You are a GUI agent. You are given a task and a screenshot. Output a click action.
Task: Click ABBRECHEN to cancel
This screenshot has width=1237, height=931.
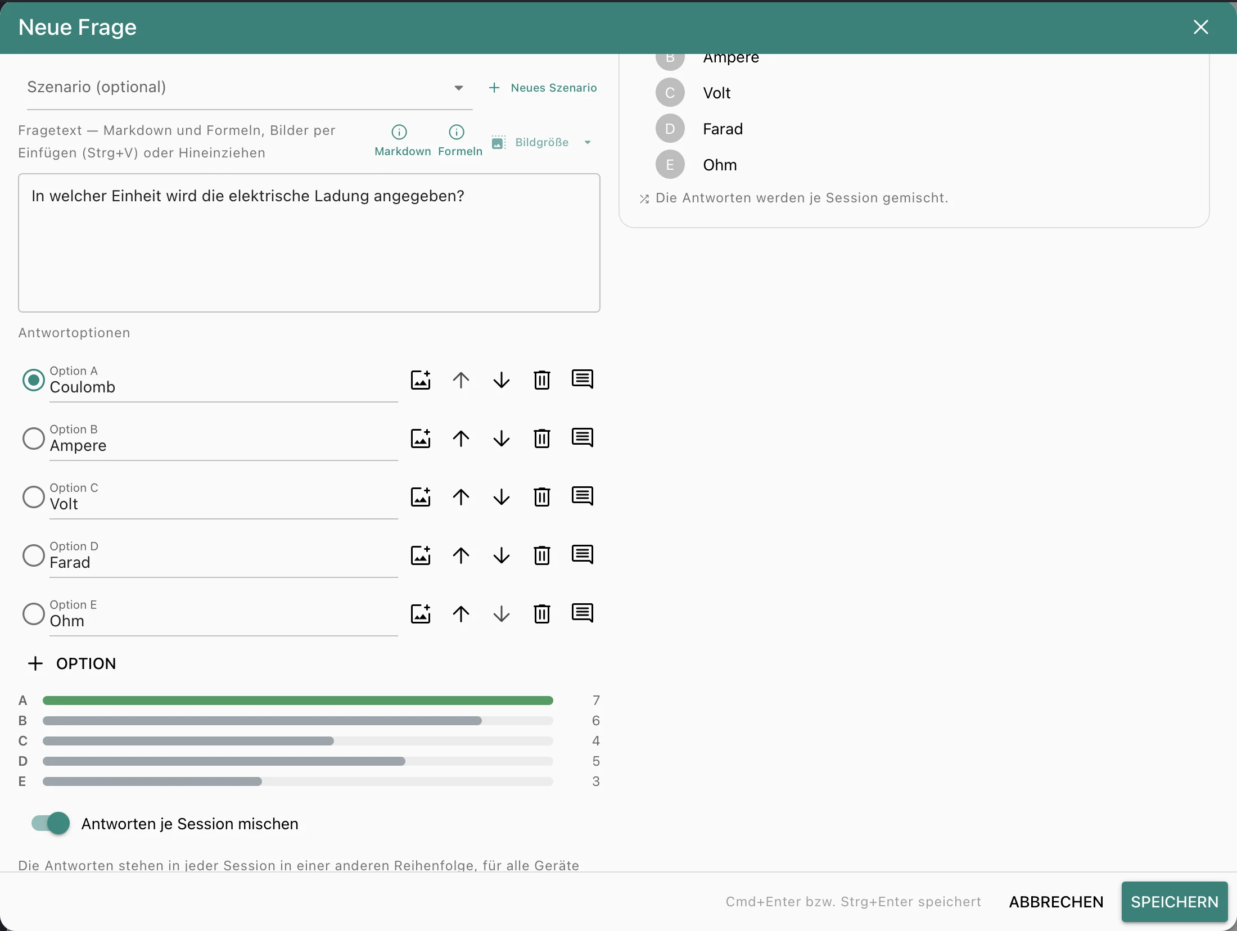1056,902
